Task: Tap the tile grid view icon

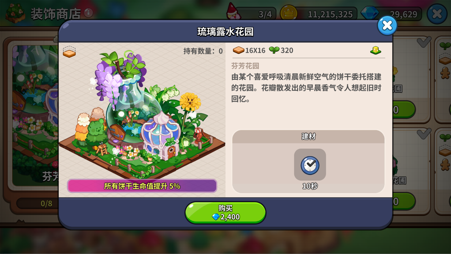Action: [x=69, y=52]
